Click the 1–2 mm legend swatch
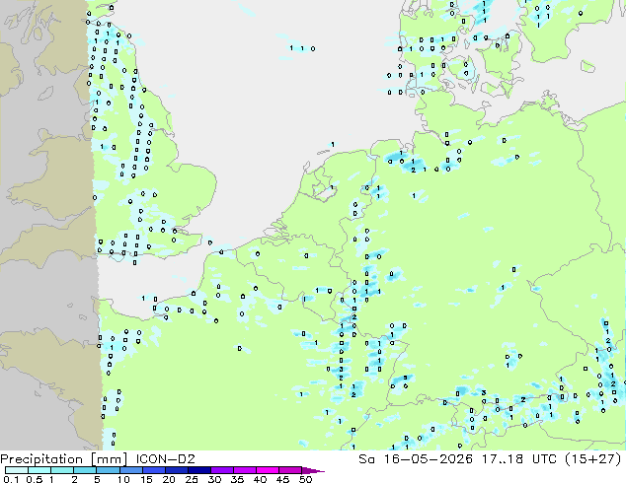Image resolution: width=626 pixels, height=483 pixels. click(x=62, y=470)
